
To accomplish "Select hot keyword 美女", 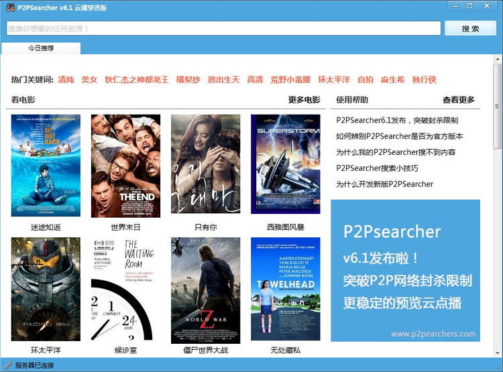I will [89, 80].
